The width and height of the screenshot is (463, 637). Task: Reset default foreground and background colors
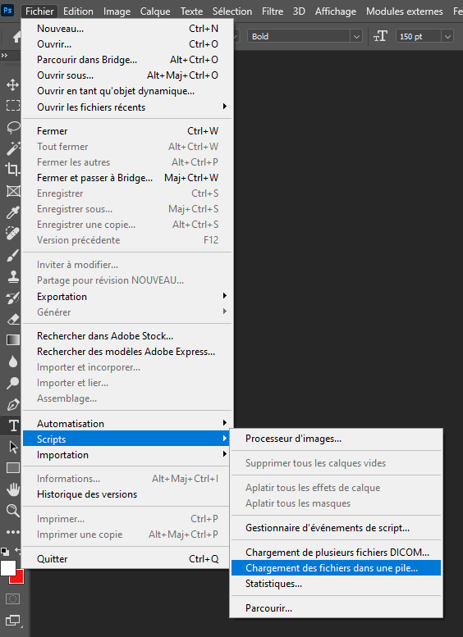click(4, 551)
